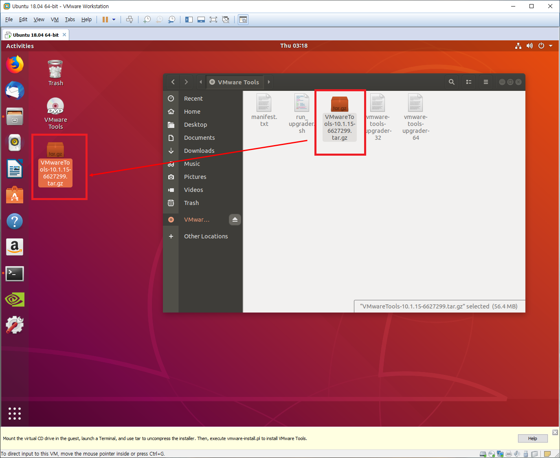Open the clock Thu 03:18 menu
Viewport: 560px width, 458px height.
(x=294, y=46)
